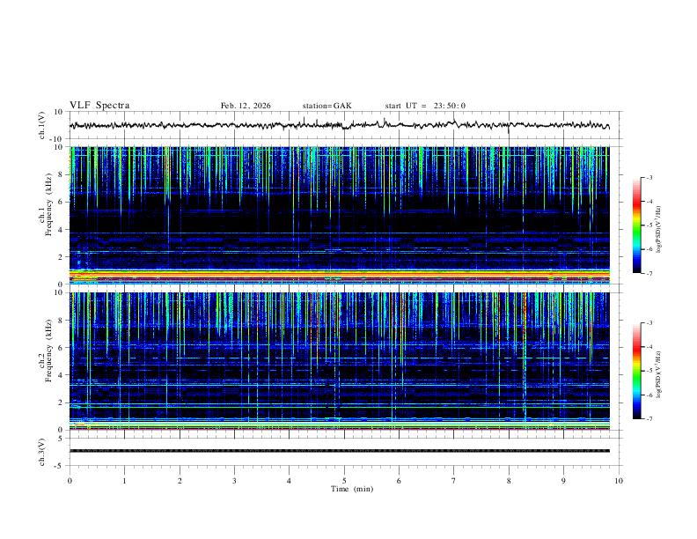Click the "start UT = 23:50:0" text
The height and width of the screenshot is (539, 697).
425,106
